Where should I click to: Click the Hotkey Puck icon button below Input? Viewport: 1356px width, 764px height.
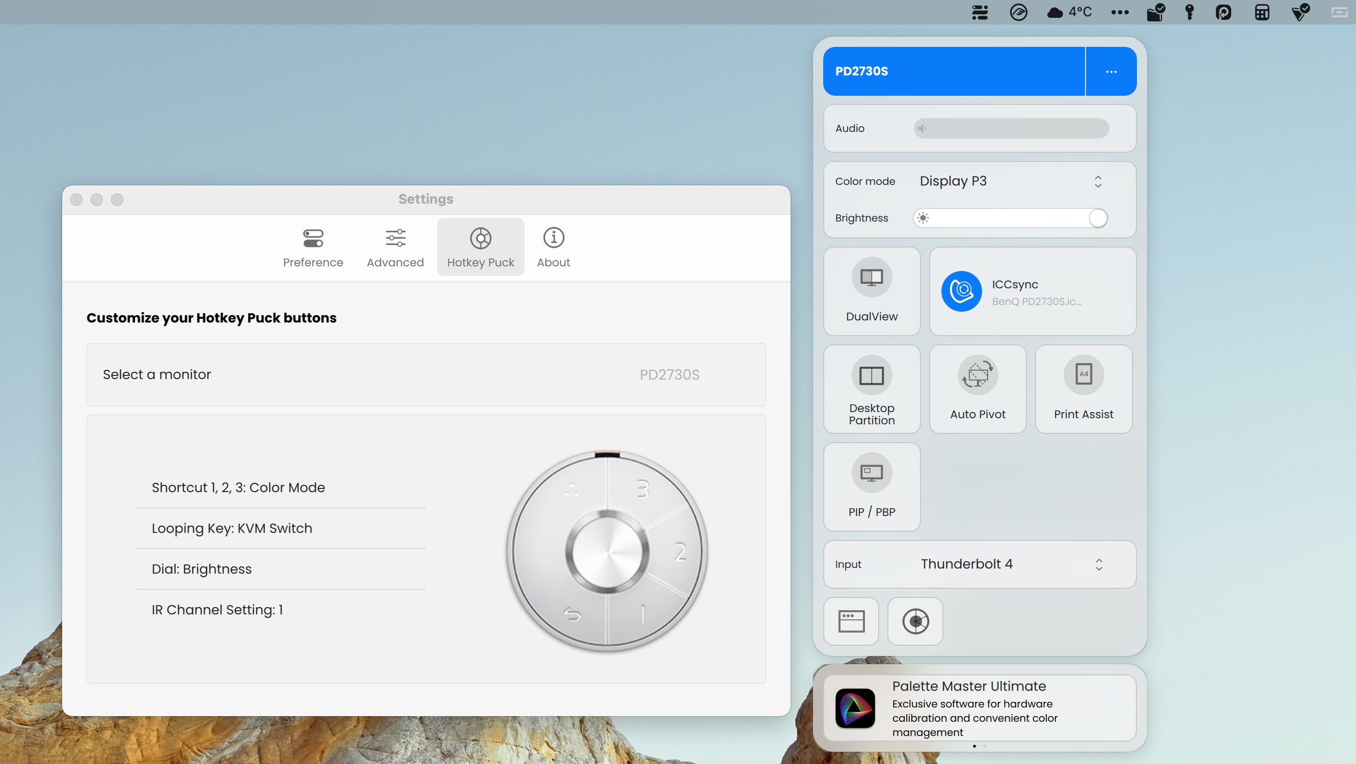tap(915, 621)
